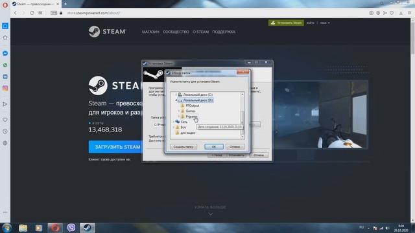Add page to bookmarks heart icon in address bar
The image size is (415, 233).
tap(392, 13)
